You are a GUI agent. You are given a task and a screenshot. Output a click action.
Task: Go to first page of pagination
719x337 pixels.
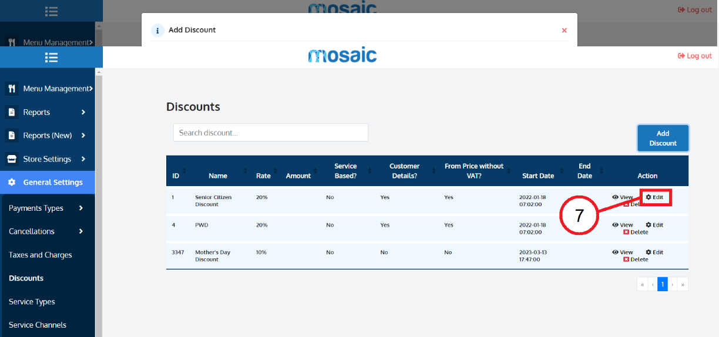tap(643, 285)
